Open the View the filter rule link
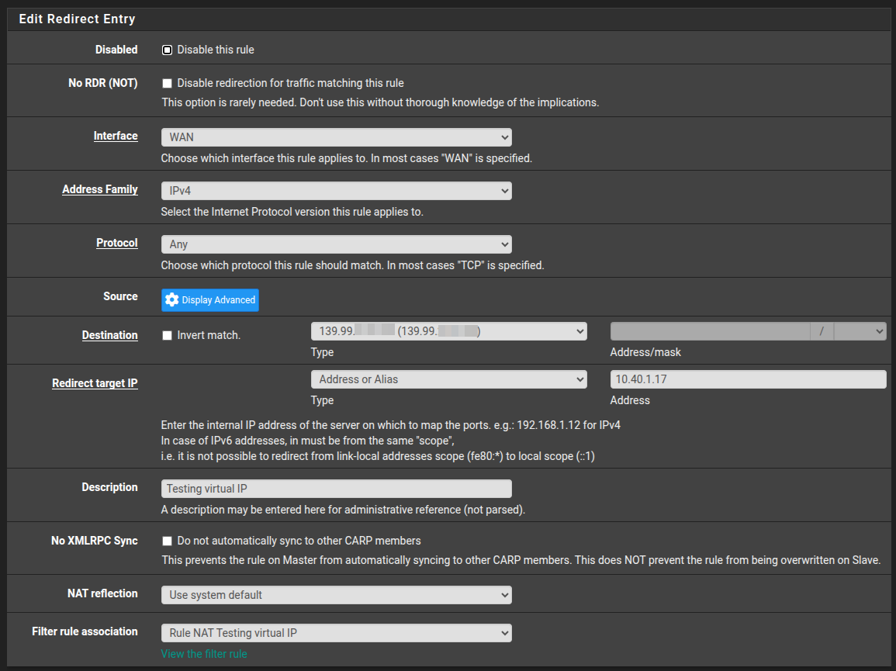This screenshot has height=671, width=896. coord(204,654)
